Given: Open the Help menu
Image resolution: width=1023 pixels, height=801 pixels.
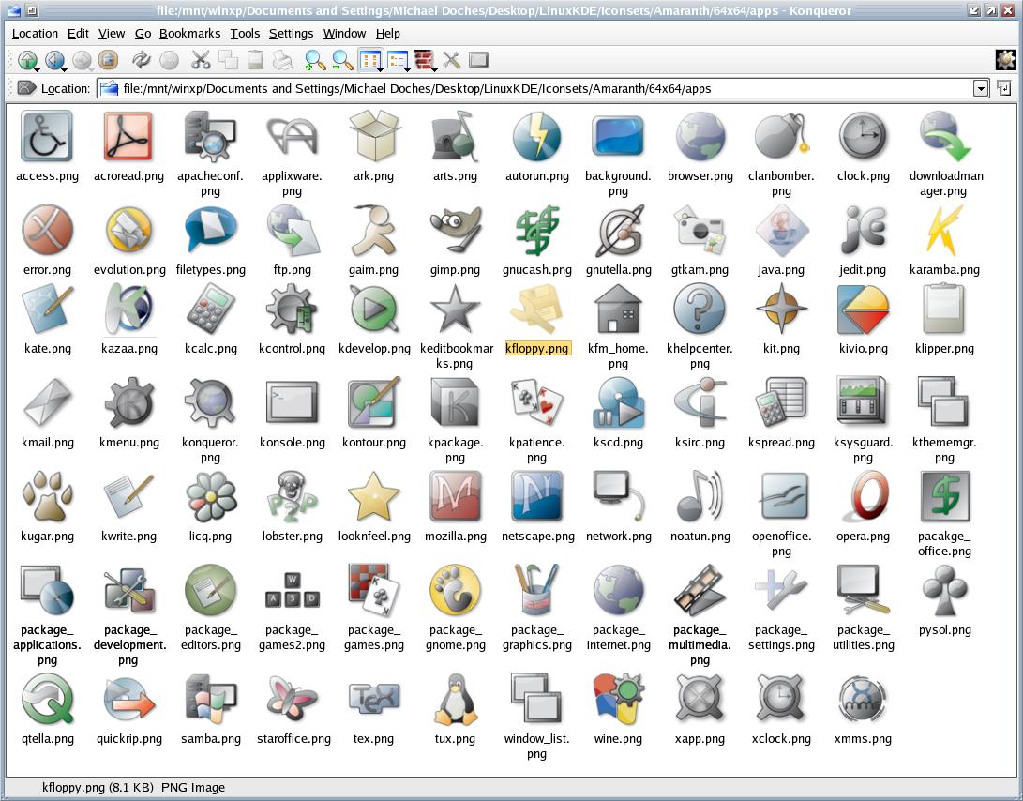Looking at the screenshot, I should [387, 33].
